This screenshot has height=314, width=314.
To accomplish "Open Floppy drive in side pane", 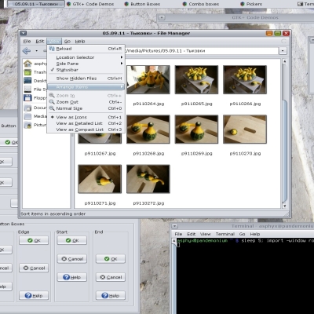I will 35,98.
